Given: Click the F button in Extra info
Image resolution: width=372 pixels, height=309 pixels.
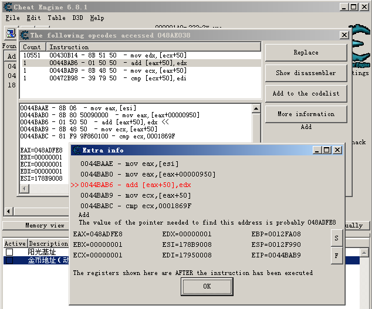Looking at the screenshot, I should pos(336,256).
